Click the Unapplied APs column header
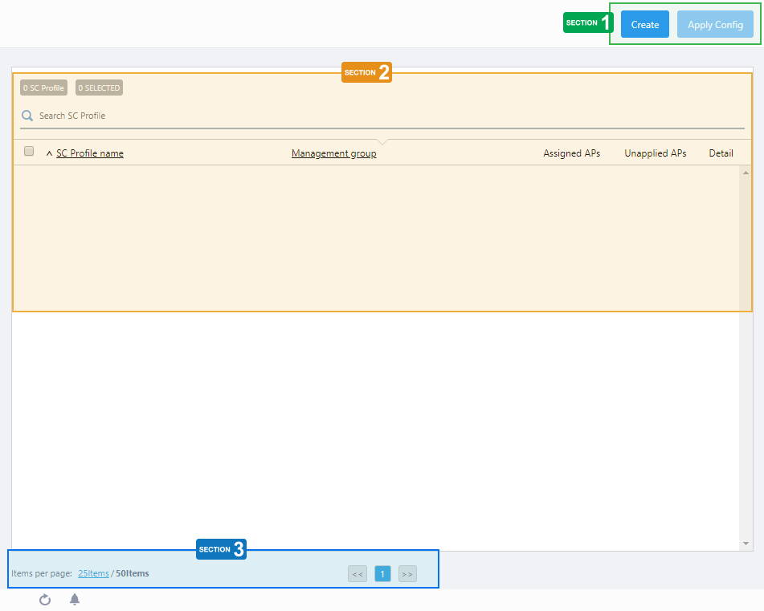 655,153
